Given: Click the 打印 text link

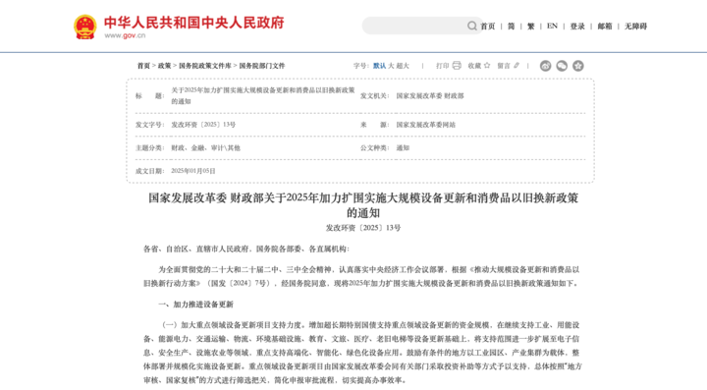Looking at the screenshot, I should click(x=442, y=66).
